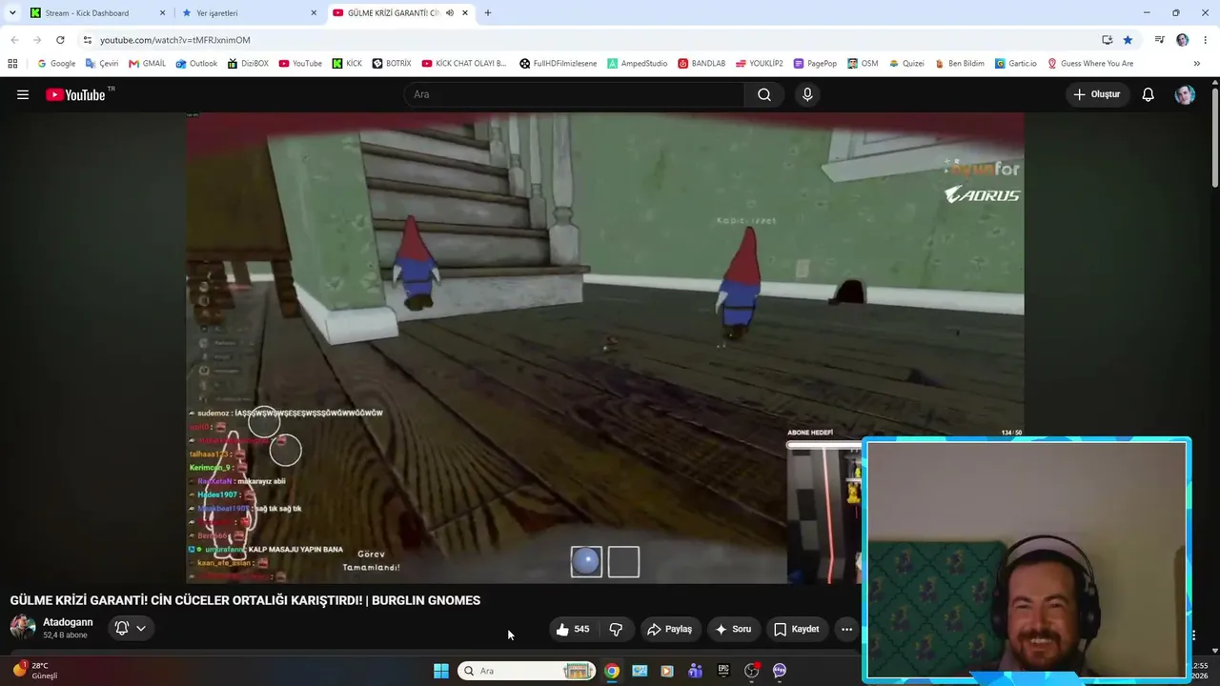Close the Yer işaretleri tab
This screenshot has height=686, width=1220.
click(x=314, y=13)
